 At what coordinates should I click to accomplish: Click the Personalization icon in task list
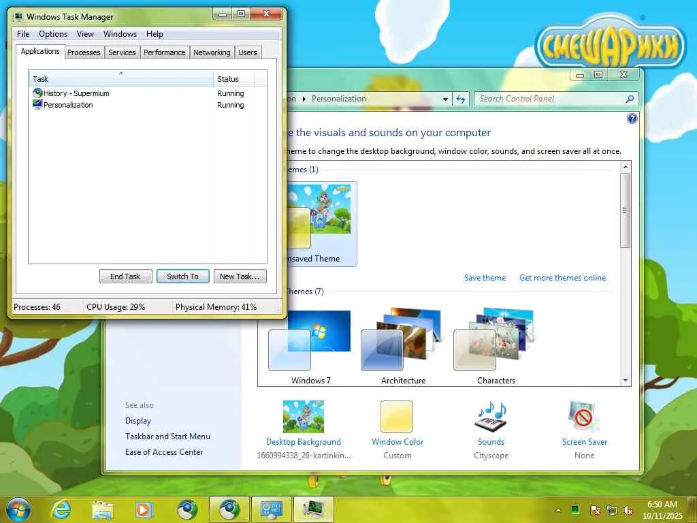(x=37, y=104)
